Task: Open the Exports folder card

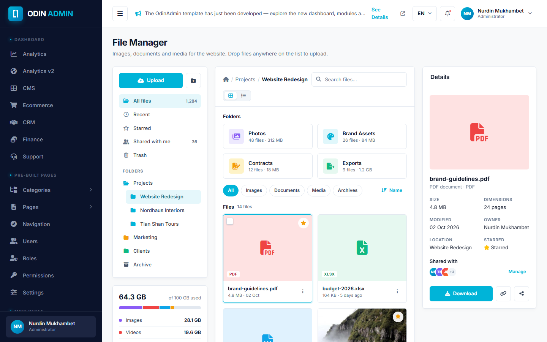Action: pos(362,166)
